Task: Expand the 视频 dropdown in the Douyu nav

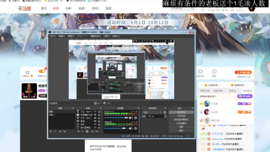Action: coord(82,8)
